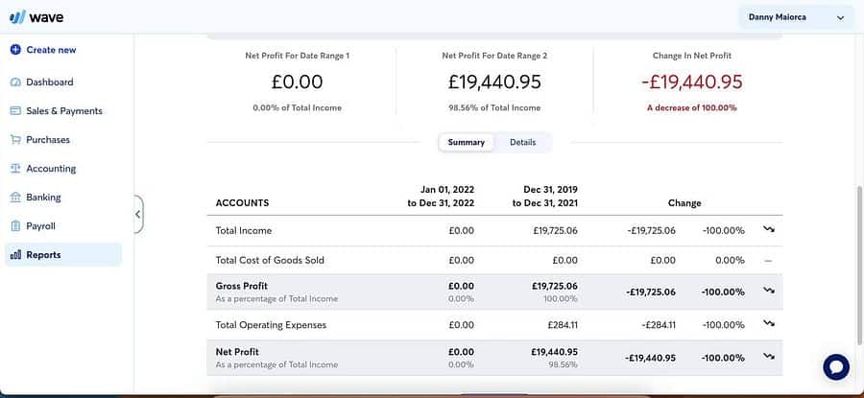Collapse the sidebar with arrow handle
Image resolution: width=864 pixels, height=398 pixels.
tap(138, 214)
